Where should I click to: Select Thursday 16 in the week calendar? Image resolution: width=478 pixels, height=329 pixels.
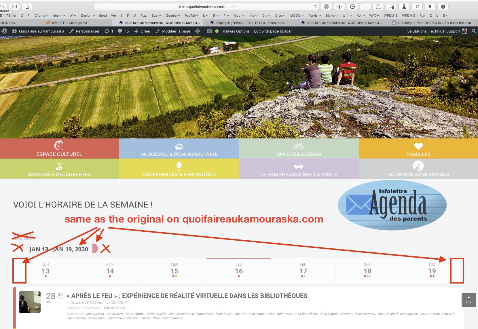tap(239, 271)
